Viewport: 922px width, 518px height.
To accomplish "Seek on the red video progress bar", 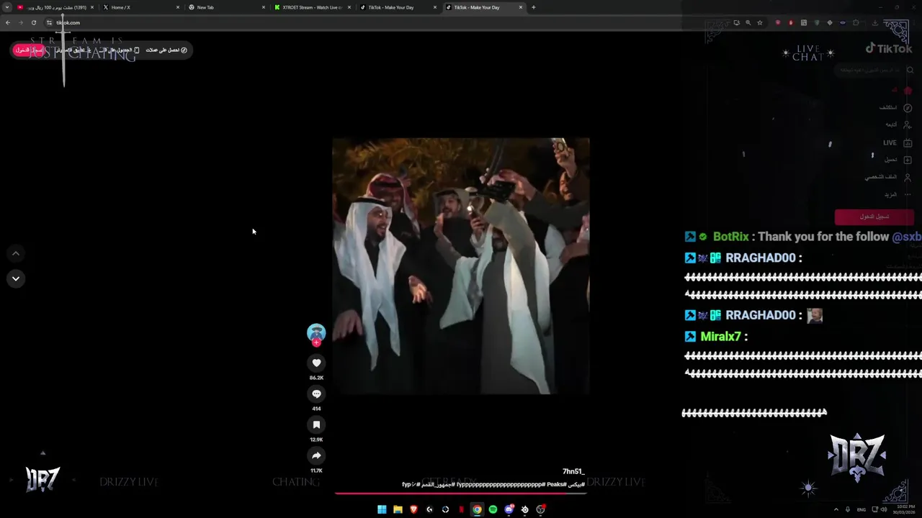I will click(x=461, y=493).
